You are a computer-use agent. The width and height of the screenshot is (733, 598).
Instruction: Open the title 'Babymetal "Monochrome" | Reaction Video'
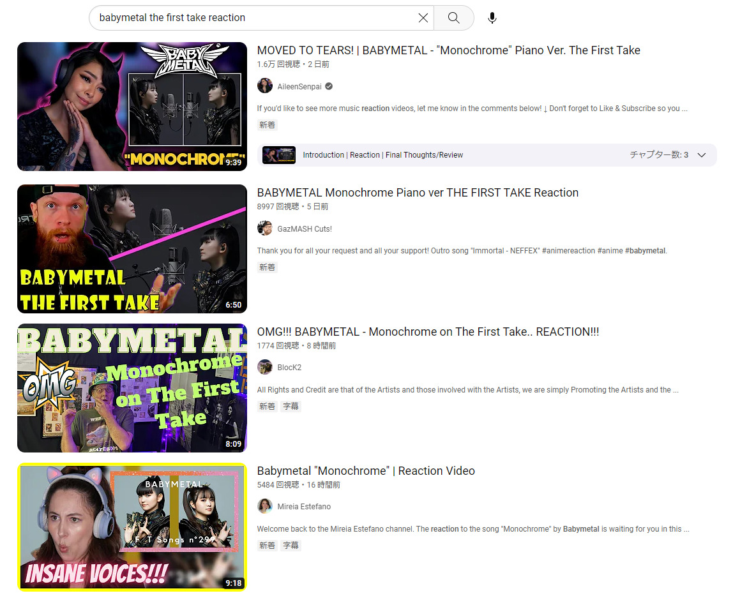[x=366, y=471]
